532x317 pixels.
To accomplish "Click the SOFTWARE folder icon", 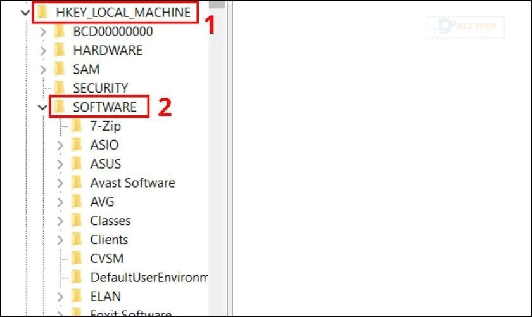I will pyautogui.click(x=60, y=107).
